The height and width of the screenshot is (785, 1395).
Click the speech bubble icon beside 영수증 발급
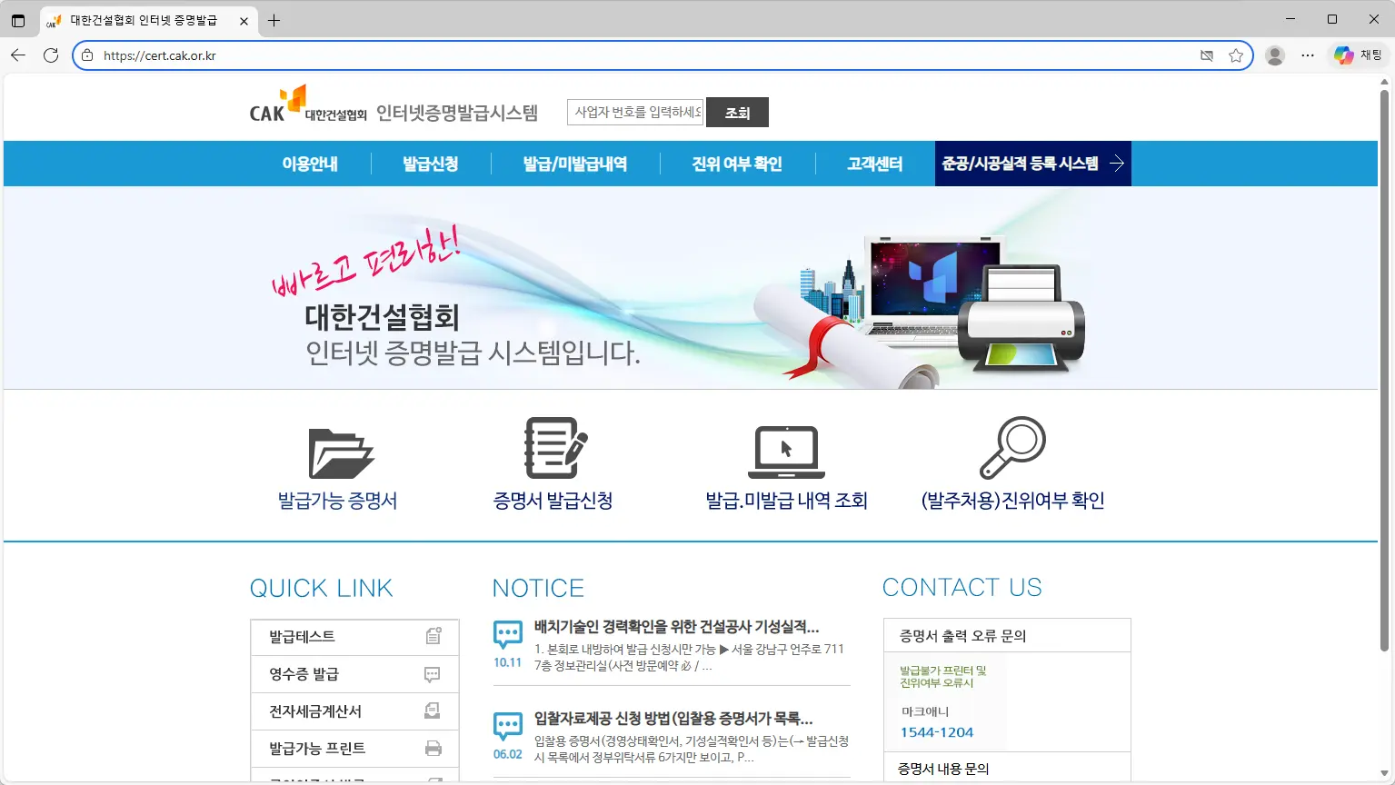click(433, 672)
